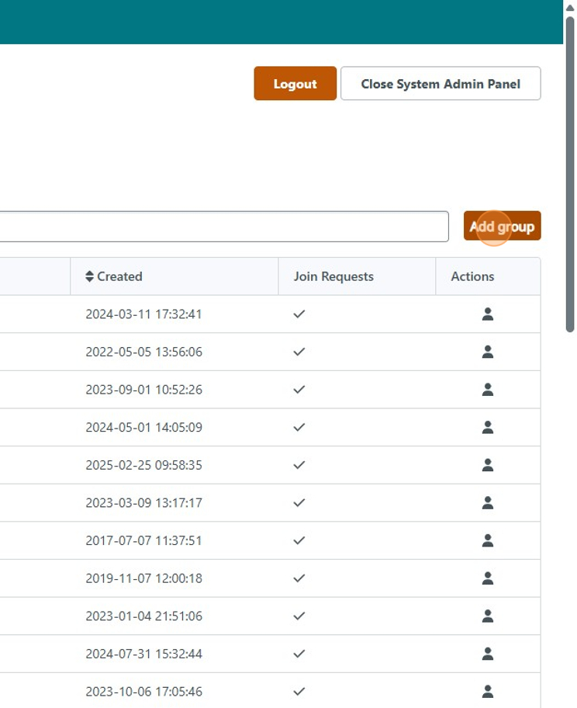Viewport: 577px width, 708px height.
Task: Toggle join requests checkmark for 2024-07-31 15:32:44 row
Action: point(299,654)
